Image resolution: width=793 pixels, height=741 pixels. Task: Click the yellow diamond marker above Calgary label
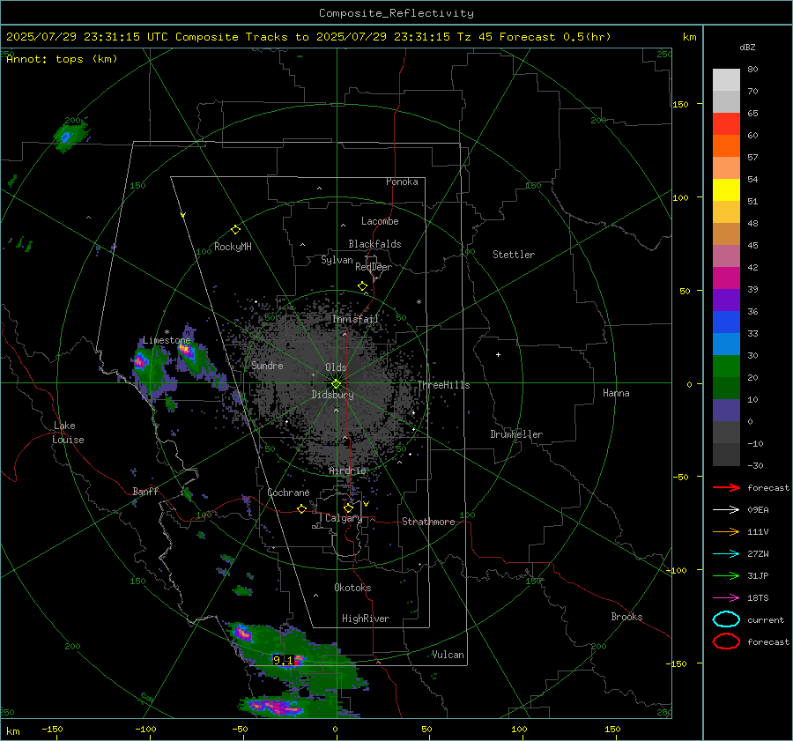[x=348, y=508]
